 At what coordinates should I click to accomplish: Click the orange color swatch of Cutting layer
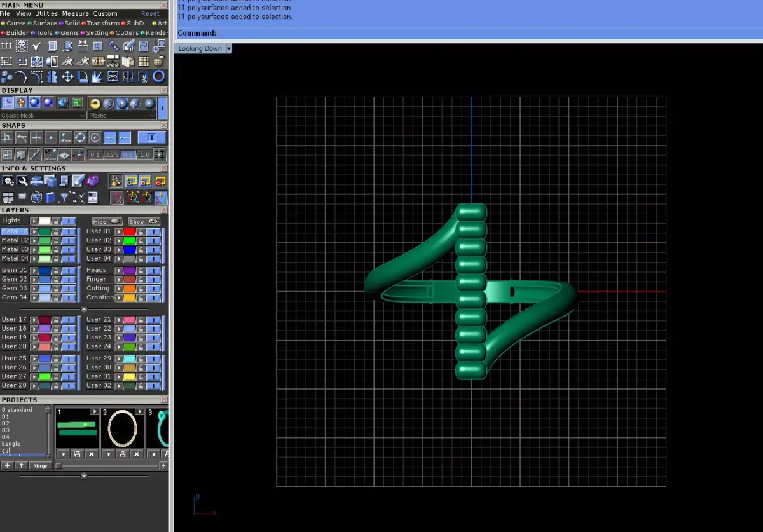pos(130,288)
